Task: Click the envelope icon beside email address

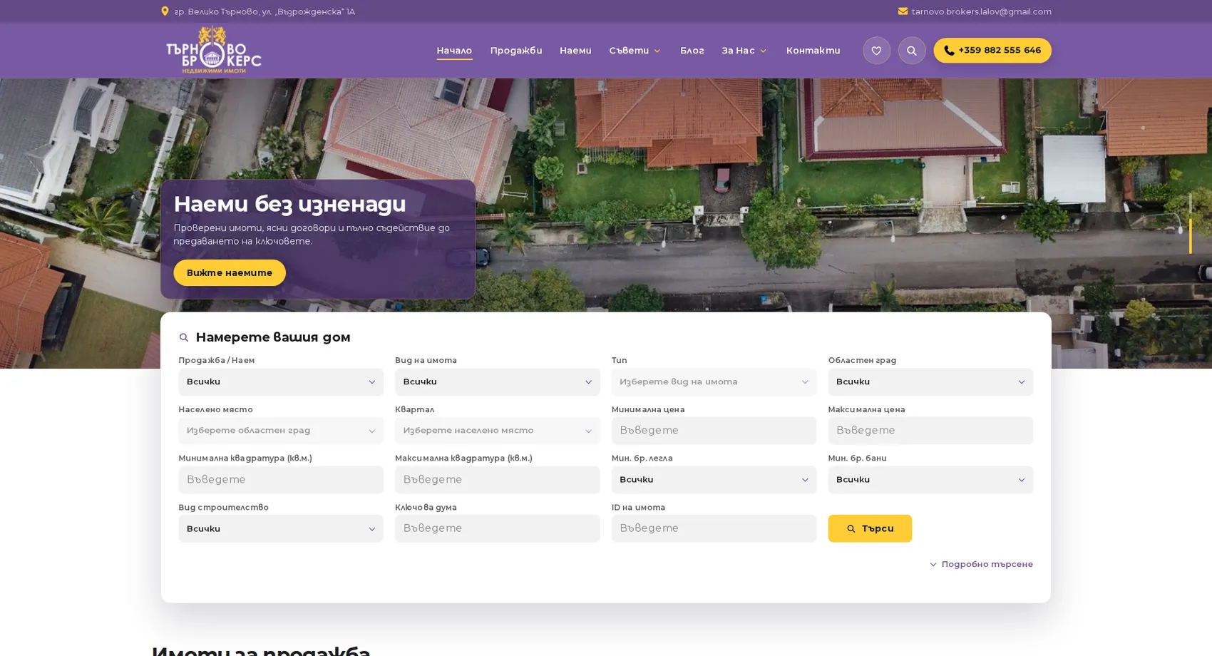Action: [x=903, y=11]
